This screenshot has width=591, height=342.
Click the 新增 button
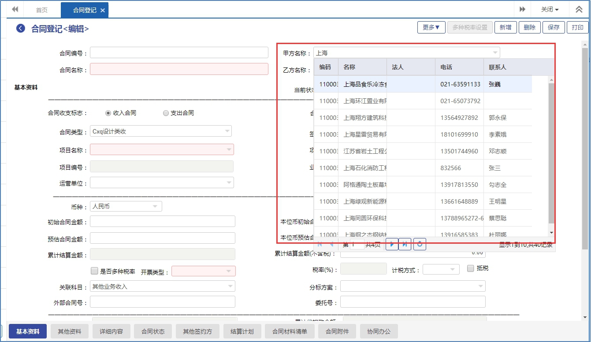point(506,27)
